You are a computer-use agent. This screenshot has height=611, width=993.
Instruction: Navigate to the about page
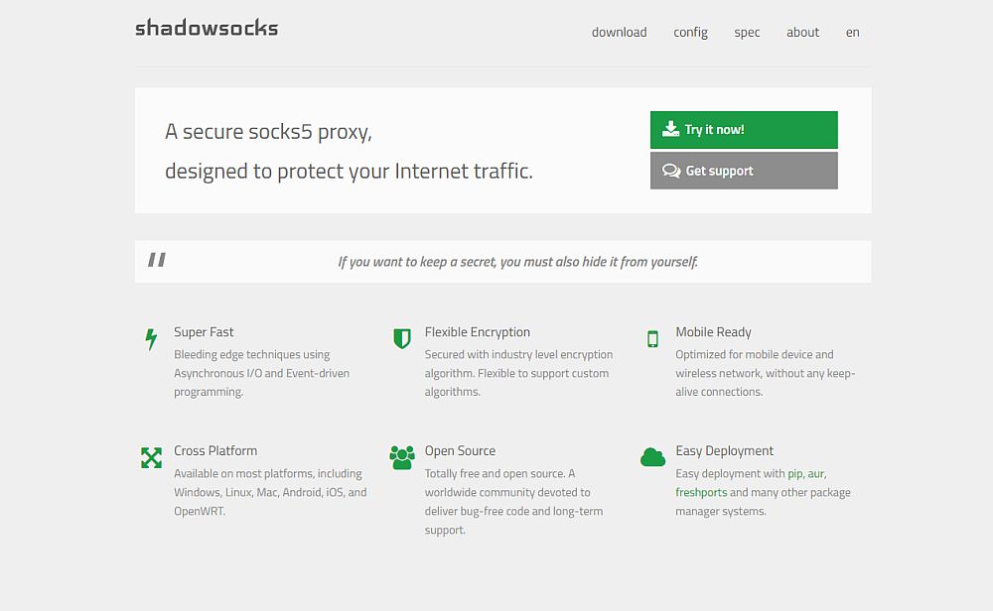click(802, 32)
